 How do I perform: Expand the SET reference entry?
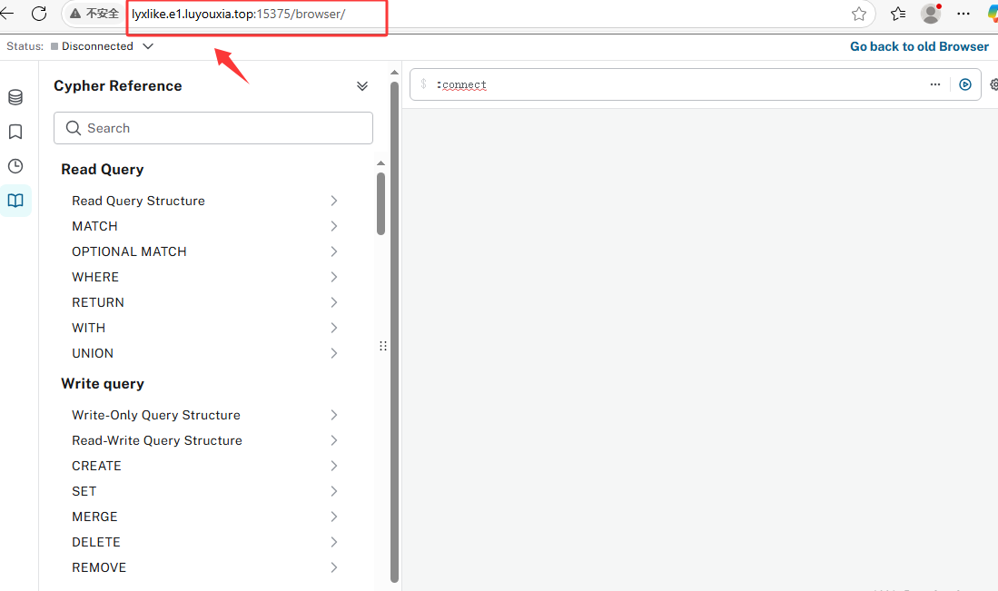pos(204,492)
